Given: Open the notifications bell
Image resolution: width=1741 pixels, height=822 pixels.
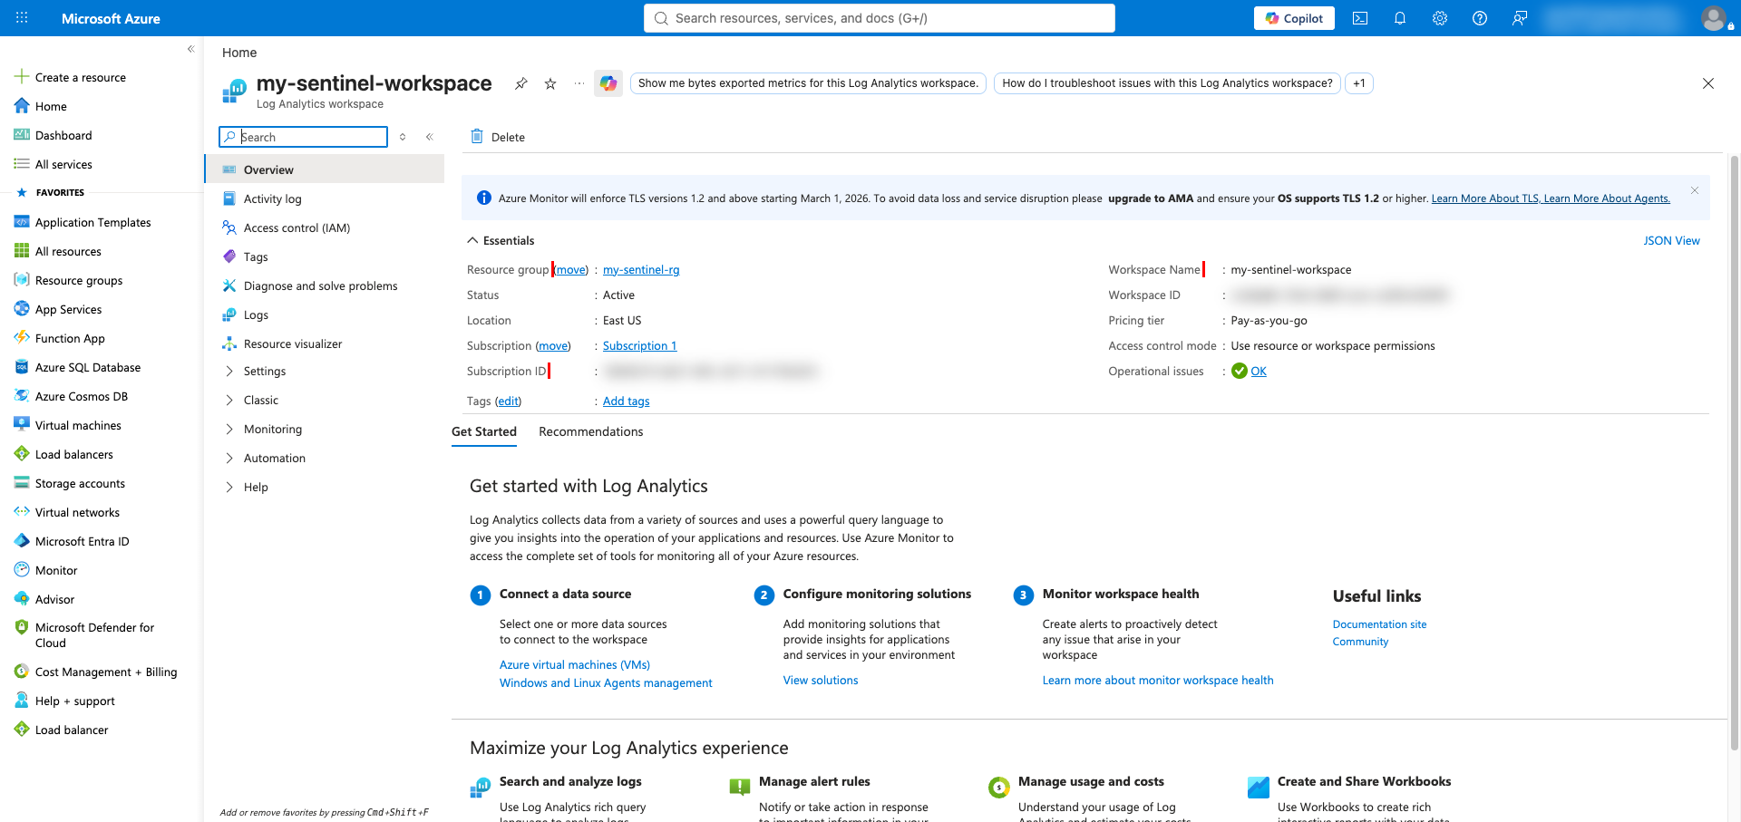Looking at the screenshot, I should pyautogui.click(x=1400, y=18).
